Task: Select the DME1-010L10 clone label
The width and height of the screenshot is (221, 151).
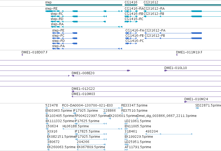Action: click(176, 68)
